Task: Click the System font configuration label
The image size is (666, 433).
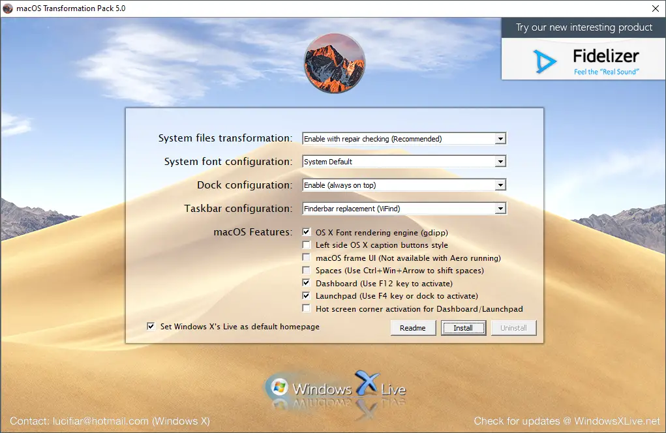Action: [228, 162]
